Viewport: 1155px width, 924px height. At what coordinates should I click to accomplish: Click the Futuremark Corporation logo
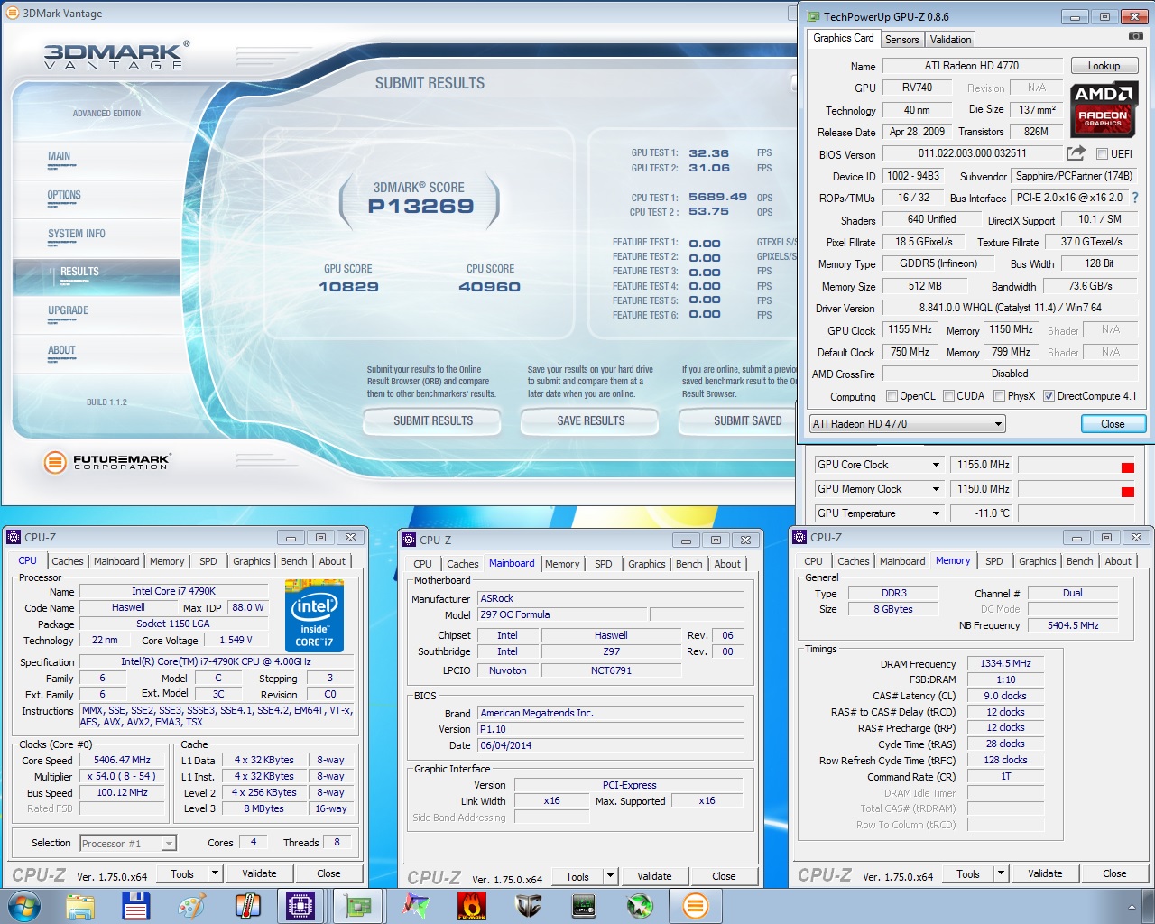[x=106, y=462]
